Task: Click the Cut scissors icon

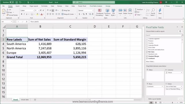Action: click(8, 10)
